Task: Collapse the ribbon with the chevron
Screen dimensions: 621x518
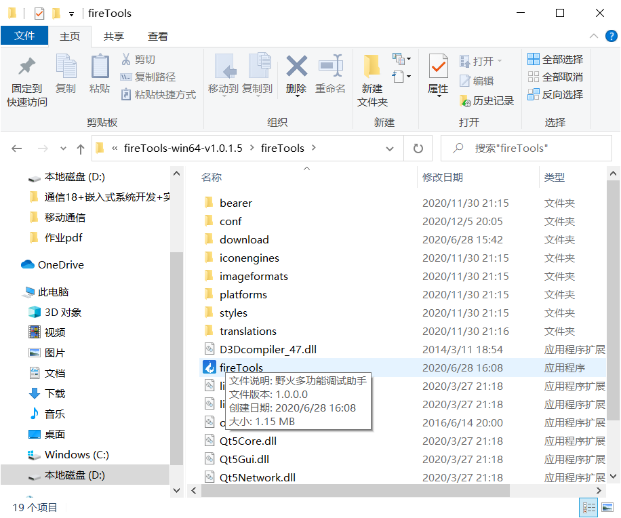Action: [593, 36]
